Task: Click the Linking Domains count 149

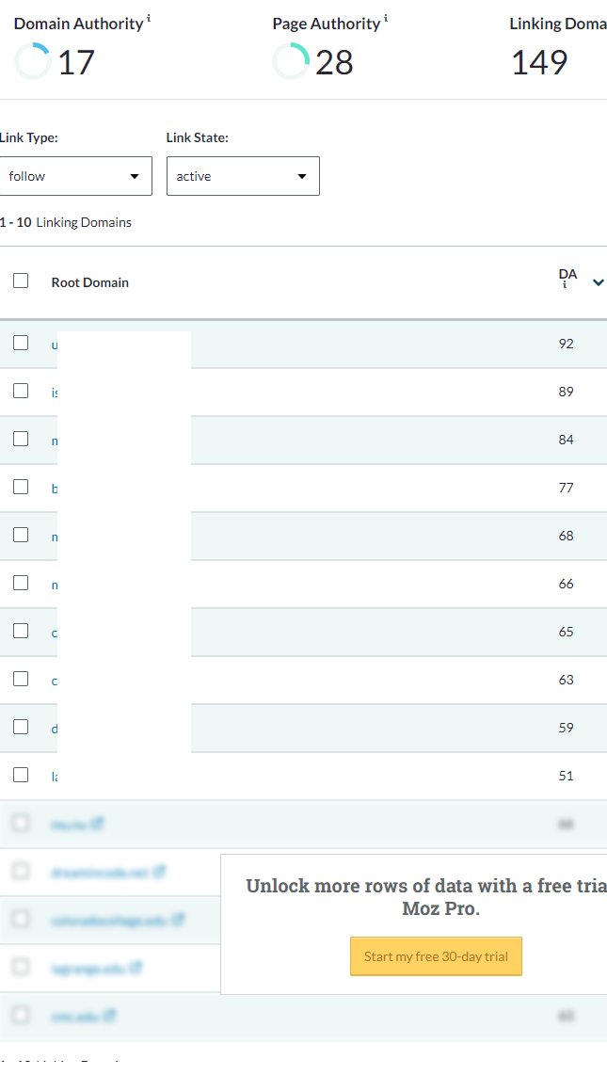Action: point(539,62)
